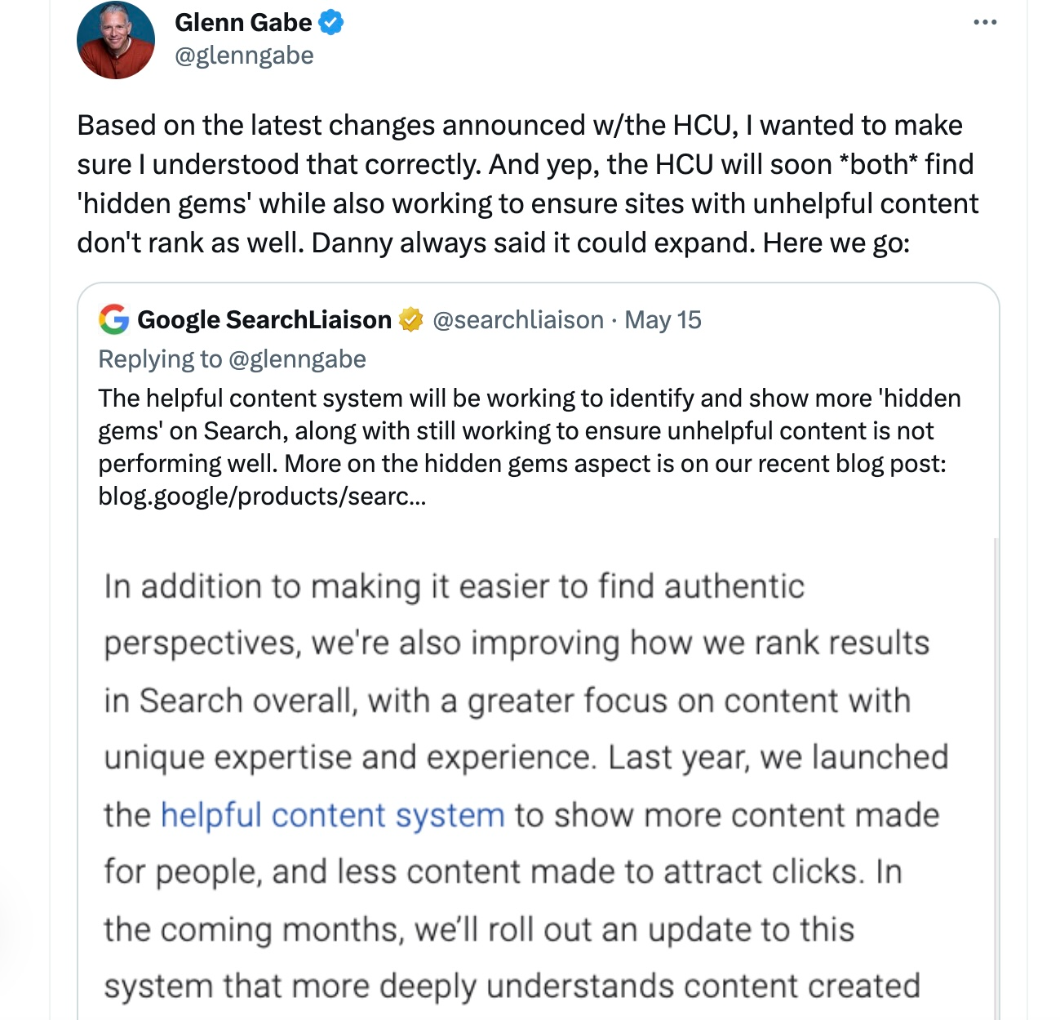Open the blog.google/products/searc... link
The width and height of the screenshot is (1060, 1020).
click(262, 496)
